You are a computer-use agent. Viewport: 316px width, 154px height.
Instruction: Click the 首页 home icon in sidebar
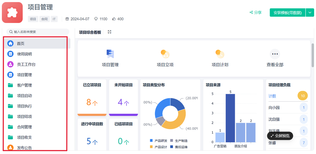point(10,44)
